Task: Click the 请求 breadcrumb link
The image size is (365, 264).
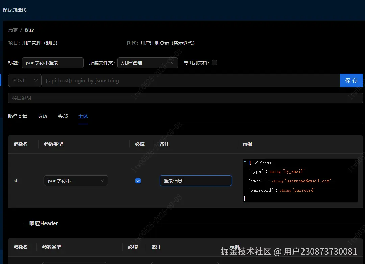Action: 13,30
